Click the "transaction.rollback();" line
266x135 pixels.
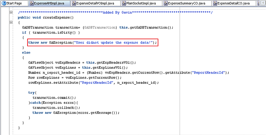(x=56, y=108)
